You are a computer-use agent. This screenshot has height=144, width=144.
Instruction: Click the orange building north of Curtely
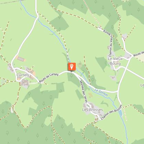pyautogui.click(x=21, y=59)
